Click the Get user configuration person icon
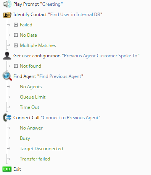The height and width of the screenshot is (175, 151). [7, 56]
